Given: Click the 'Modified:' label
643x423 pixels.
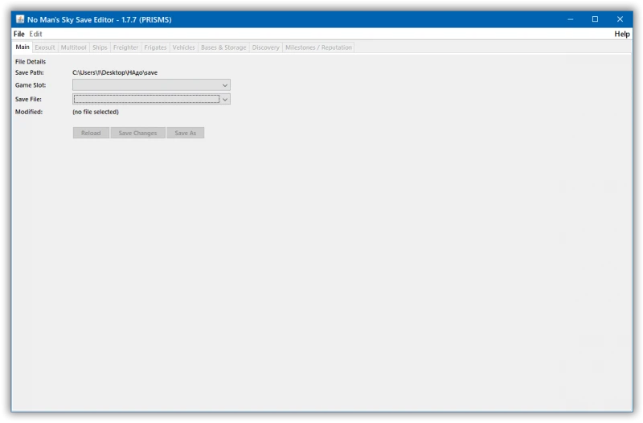Looking at the screenshot, I should (29, 112).
